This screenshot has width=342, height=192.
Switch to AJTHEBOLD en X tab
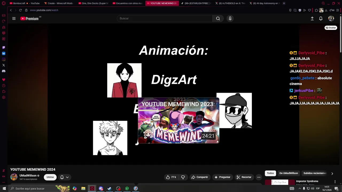click(230, 3)
